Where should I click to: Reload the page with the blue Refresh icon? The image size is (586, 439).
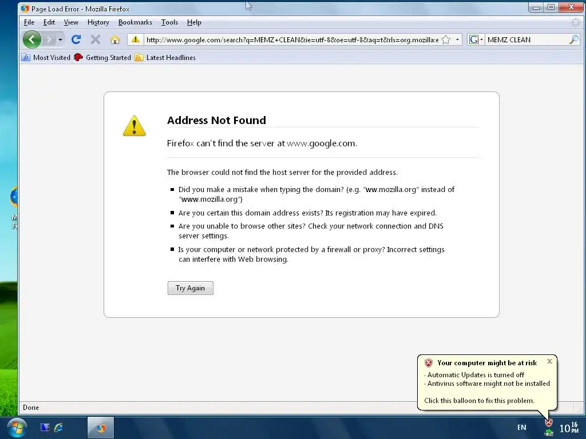click(x=76, y=39)
